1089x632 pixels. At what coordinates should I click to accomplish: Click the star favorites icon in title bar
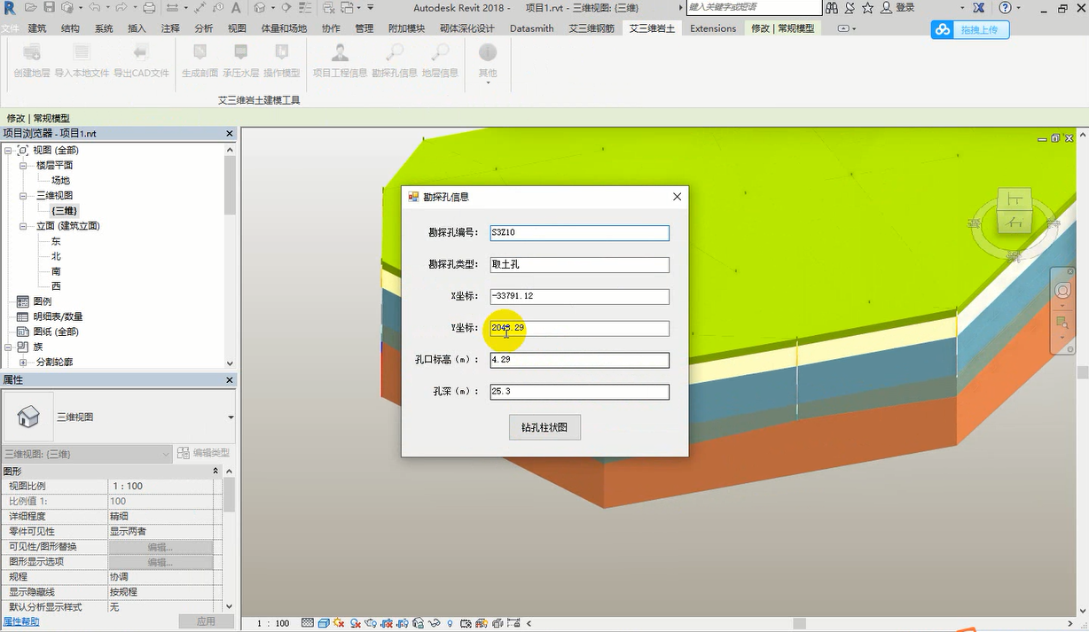[867, 7]
